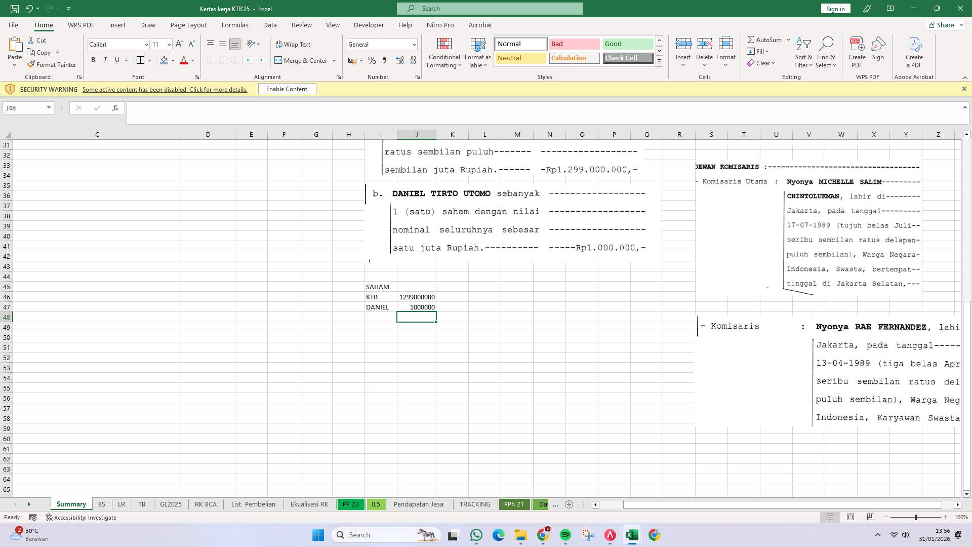Apply Wrap Text to the selection
Viewport: 972px width, 547px height.
294,44
